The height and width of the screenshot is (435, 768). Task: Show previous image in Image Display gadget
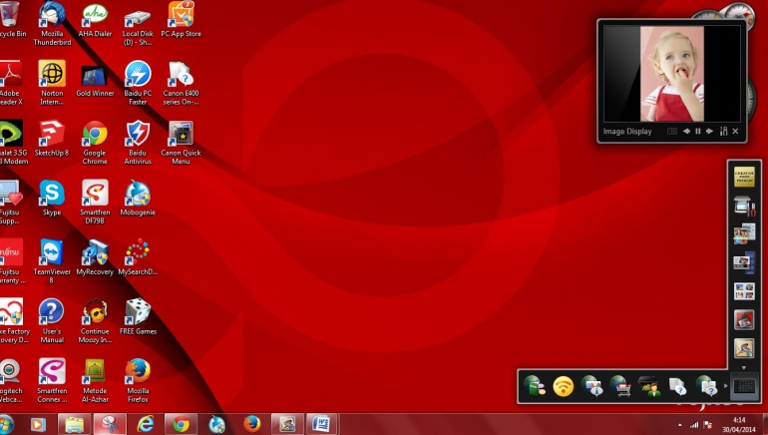coord(686,132)
